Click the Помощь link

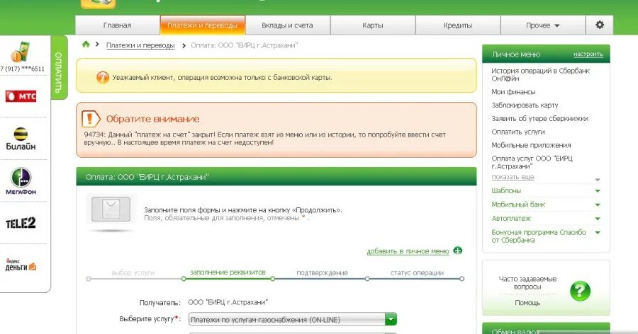pos(527,303)
